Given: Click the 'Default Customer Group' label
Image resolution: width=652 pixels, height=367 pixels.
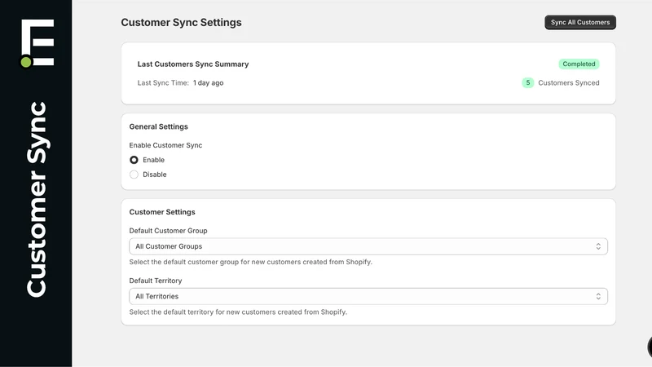Looking at the screenshot, I should [168, 231].
